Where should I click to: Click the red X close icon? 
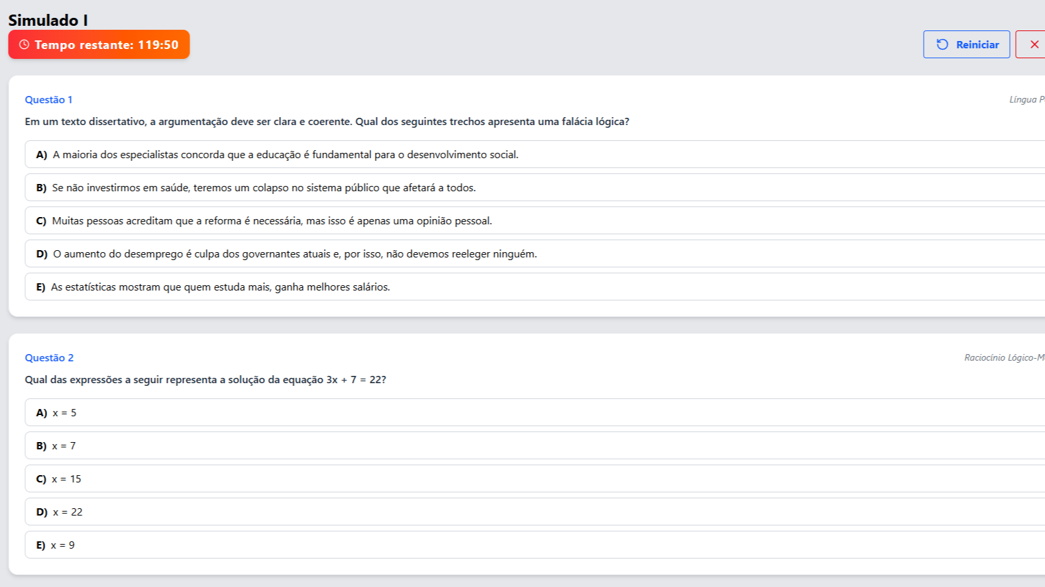(1034, 44)
